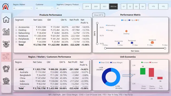Sort region table by GM header
The height and width of the screenshot is (96, 171).
[48, 62]
